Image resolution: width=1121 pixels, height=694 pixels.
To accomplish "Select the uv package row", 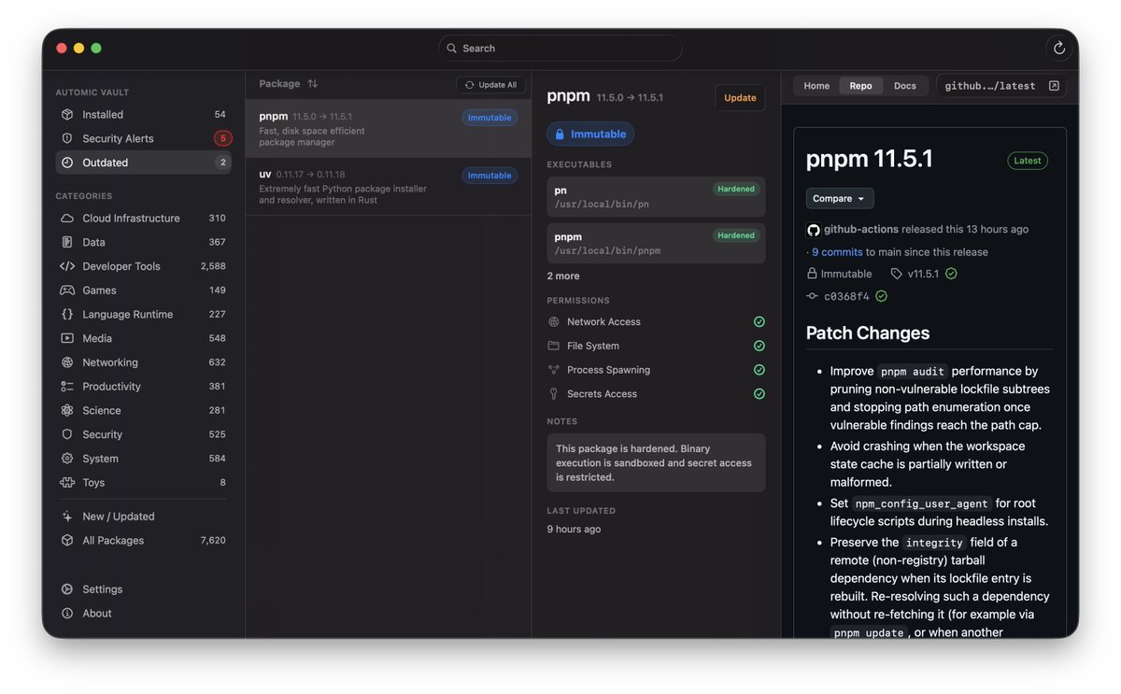I will pos(388,187).
